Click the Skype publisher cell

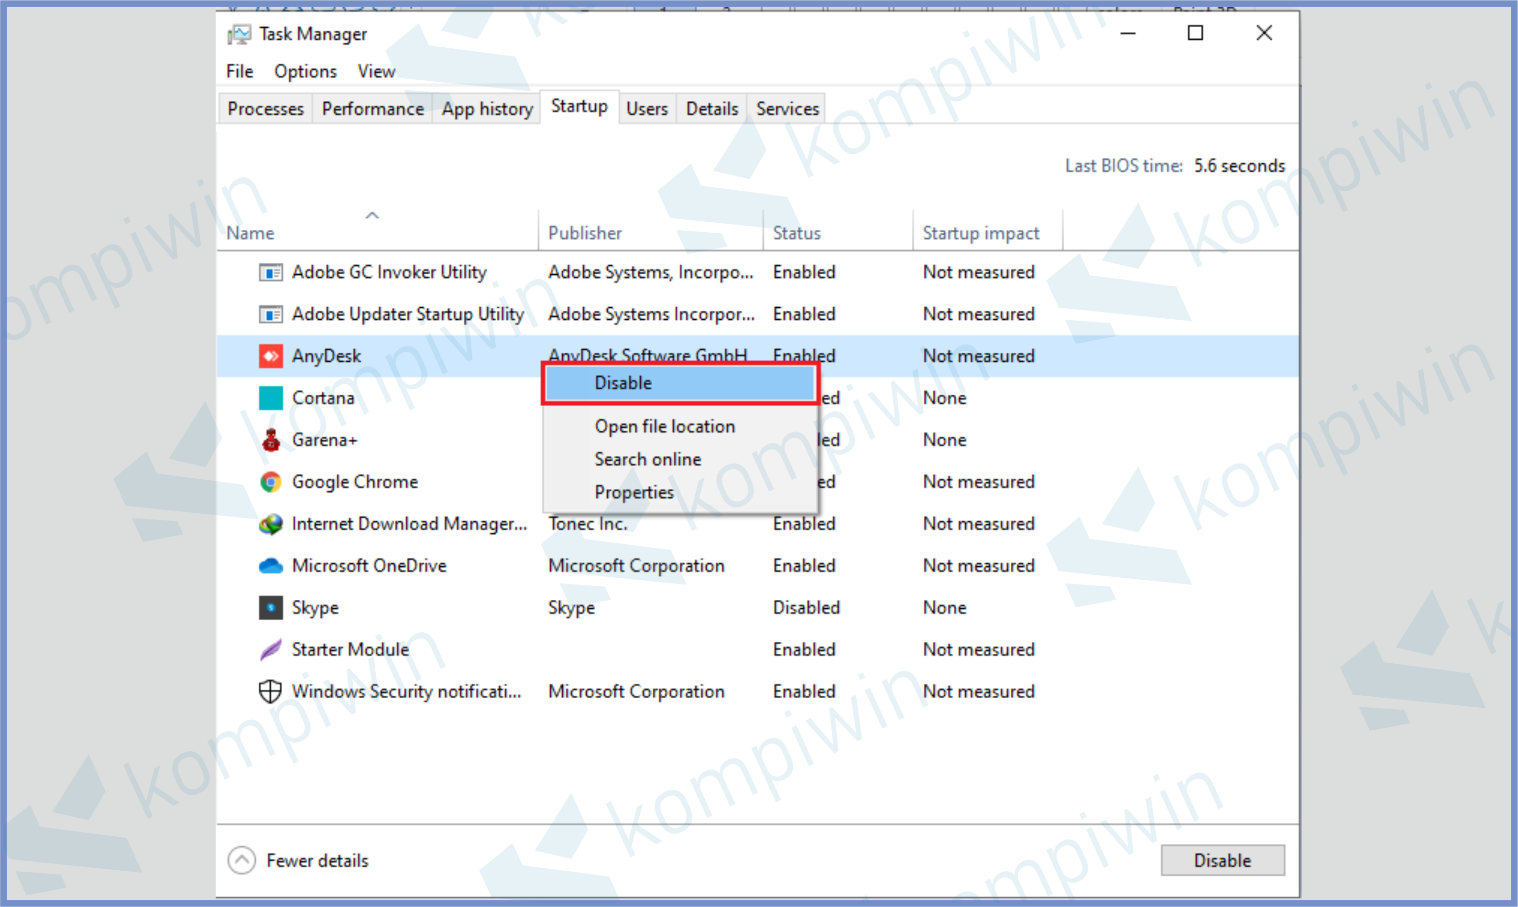571,608
